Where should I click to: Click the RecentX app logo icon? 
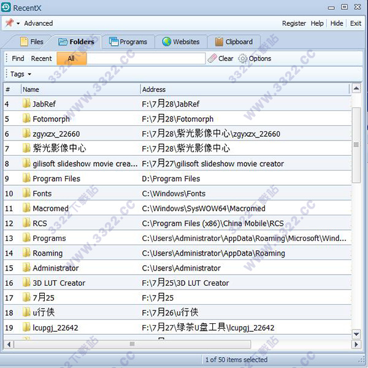pyautogui.click(x=6, y=7)
